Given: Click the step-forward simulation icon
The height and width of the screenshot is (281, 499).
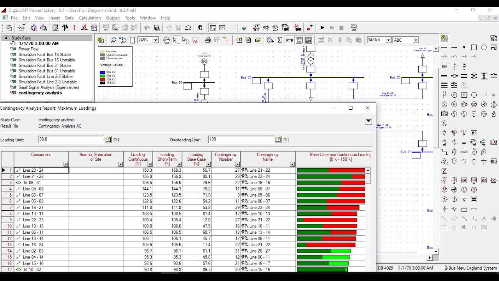Looking at the screenshot, I should (332, 28).
